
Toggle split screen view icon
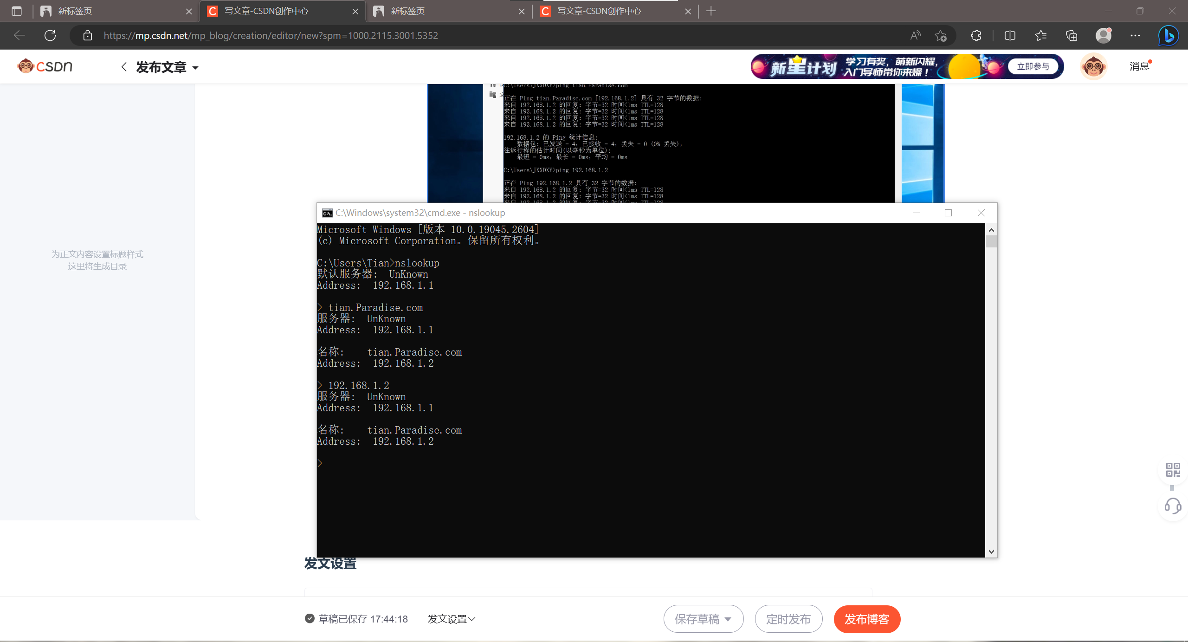1010,35
